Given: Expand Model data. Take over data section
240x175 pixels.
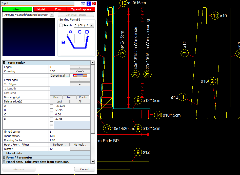Looking at the screenshot, I should (x=4, y=162).
